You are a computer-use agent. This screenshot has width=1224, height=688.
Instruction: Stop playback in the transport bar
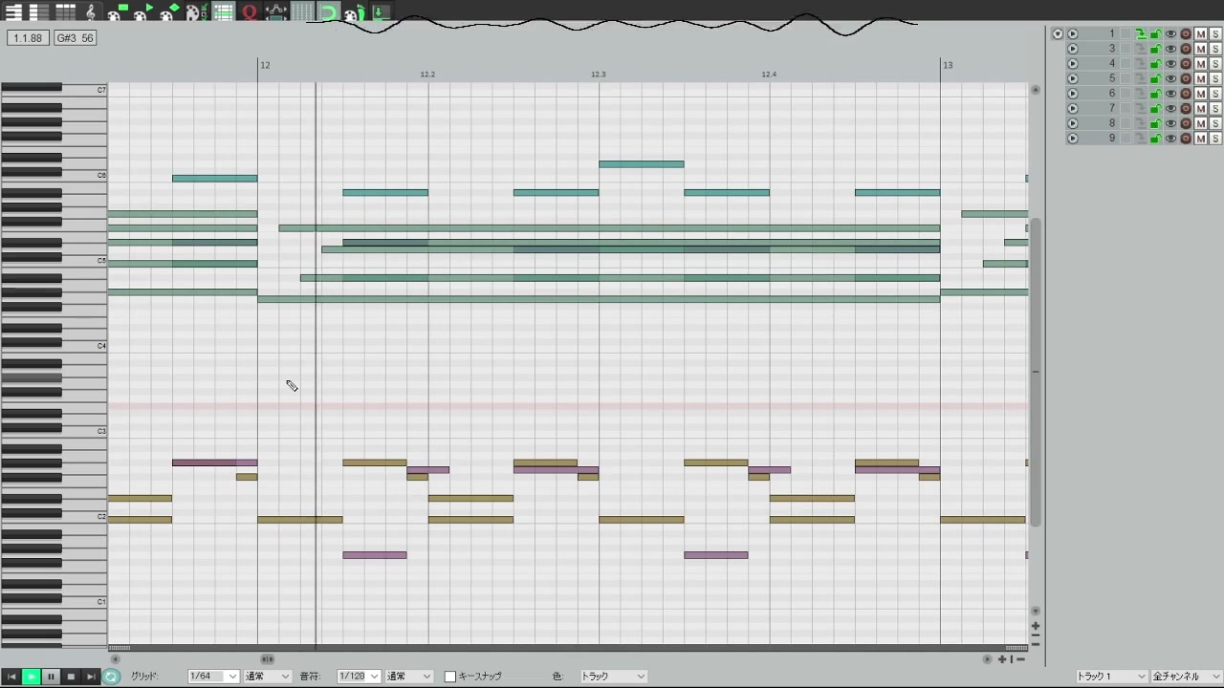click(x=71, y=677)
